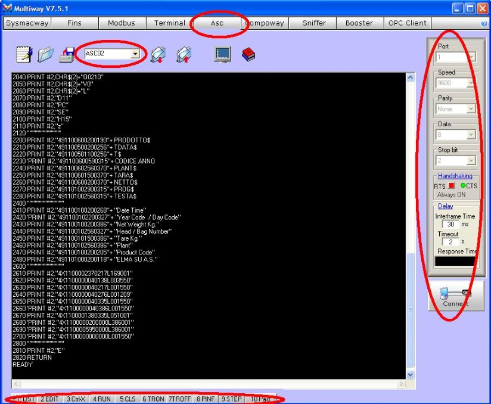
Task: Open the red books help icon
Action: tap(248, 54)
